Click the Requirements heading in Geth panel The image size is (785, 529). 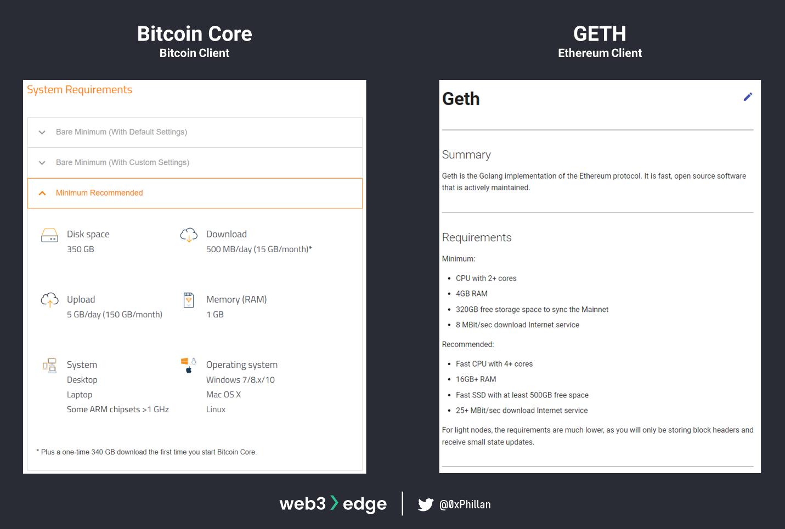[477, 237]
